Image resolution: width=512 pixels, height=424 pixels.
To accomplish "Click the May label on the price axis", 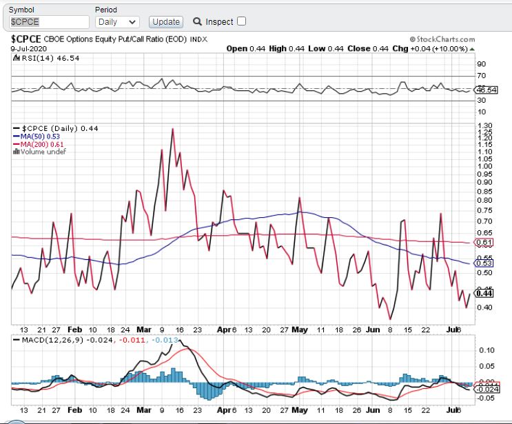I will [300, 330].
